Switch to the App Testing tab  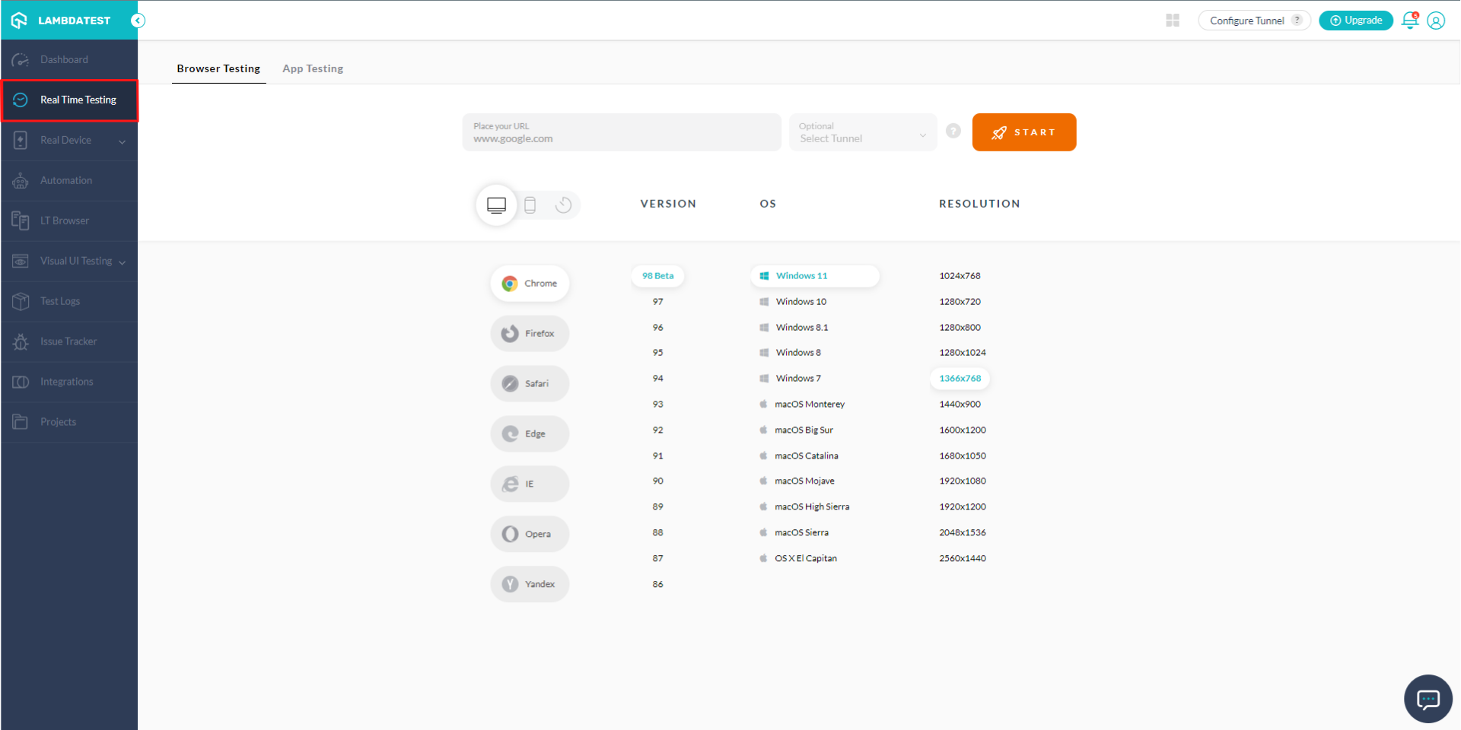click(x=313, y=68)
